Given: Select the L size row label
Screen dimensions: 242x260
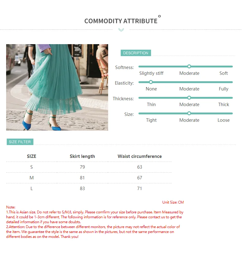Looking at the screenshot, I should [x=32, y=189].
